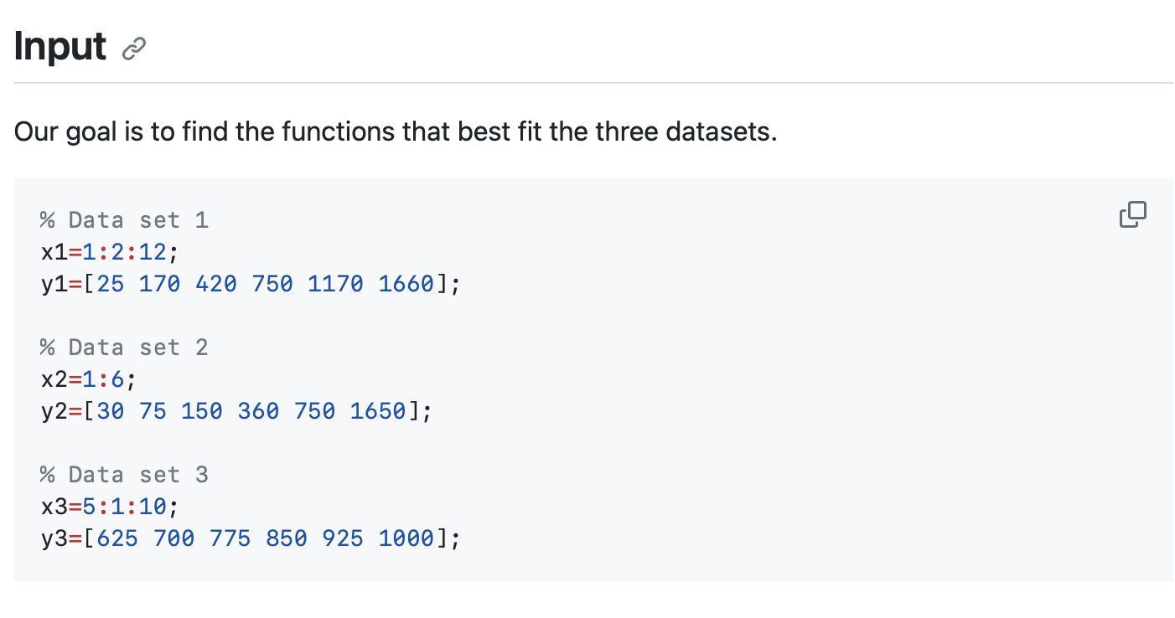1175x618 pixels.
Task: Select the comment line Data set 3
Action: pyautogui.click(x=124, y=474)
